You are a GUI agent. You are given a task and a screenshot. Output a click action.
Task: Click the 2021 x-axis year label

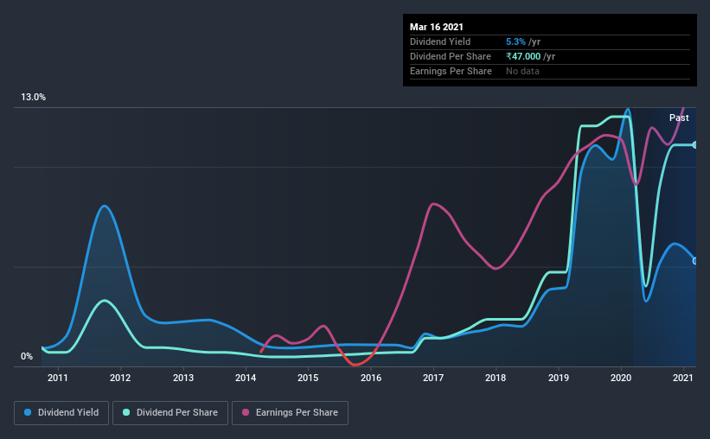point(683,378)
